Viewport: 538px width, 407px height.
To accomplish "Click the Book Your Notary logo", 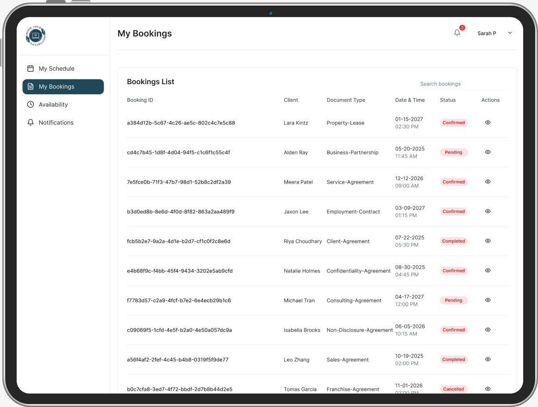I will 36,36.
